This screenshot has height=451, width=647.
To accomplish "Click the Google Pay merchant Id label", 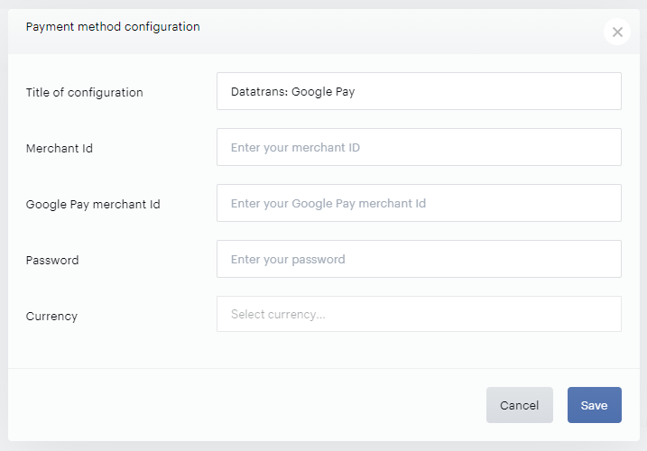I will pyautogui.click(x=93, y=204).
